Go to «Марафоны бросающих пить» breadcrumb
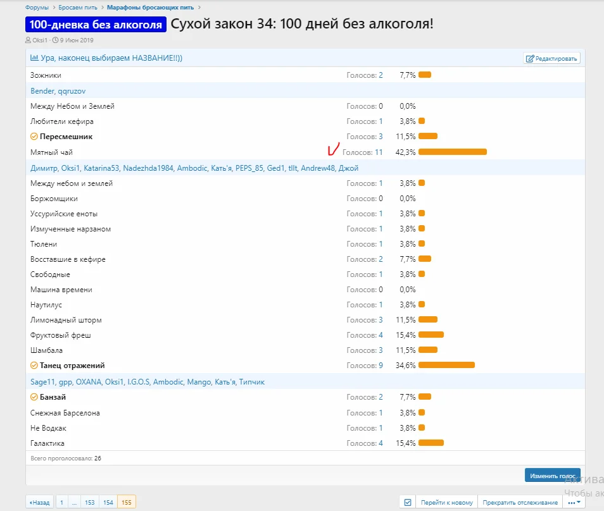 tap(151, 8)
